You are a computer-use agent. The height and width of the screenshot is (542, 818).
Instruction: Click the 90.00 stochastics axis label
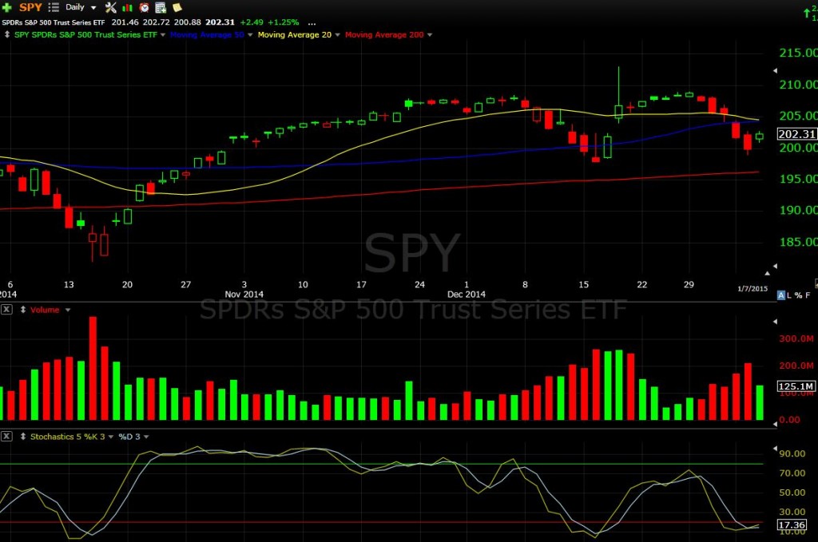(x=792, y=454)
